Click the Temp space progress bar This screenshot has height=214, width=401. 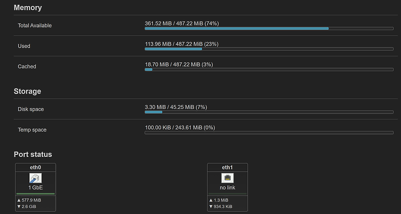(269, 133)
